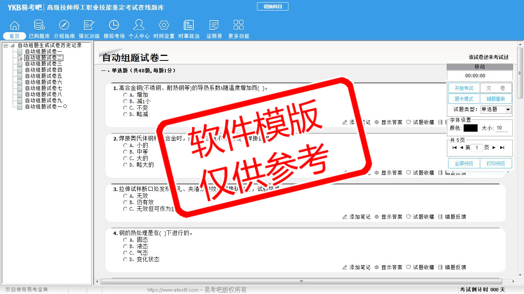The height and width of the screenshot is (294, 524).
Task: Open 模拟考场 clock icon
Action: click(114, 25)
